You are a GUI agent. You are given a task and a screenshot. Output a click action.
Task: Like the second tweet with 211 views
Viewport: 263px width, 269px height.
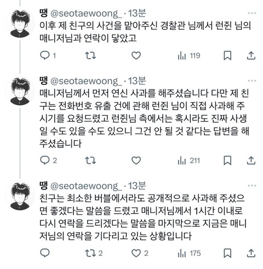[x=136, y=161]
